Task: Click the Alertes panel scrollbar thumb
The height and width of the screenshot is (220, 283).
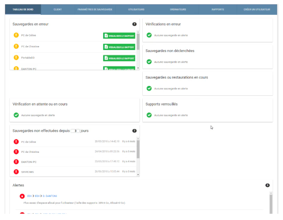Action: click(x=271, y=204)
